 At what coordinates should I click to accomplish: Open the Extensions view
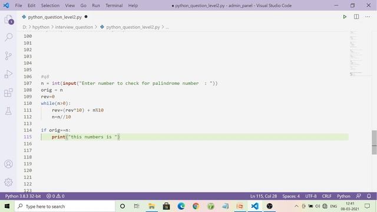click(8, 92)
